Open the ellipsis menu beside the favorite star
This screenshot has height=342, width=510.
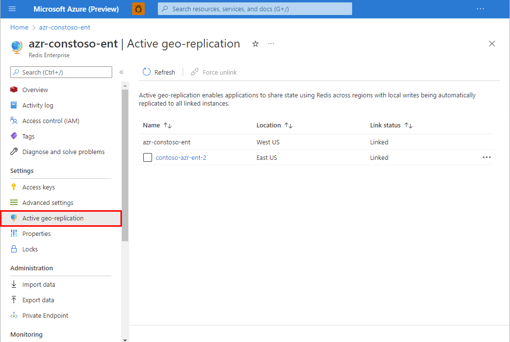click(x=271, y=44)
